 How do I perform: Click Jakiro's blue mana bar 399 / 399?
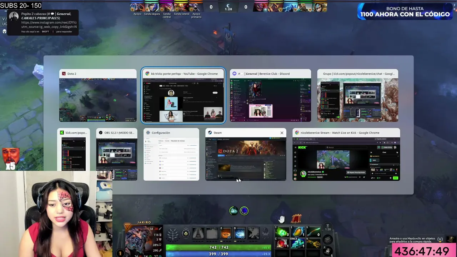coord(219,254)
